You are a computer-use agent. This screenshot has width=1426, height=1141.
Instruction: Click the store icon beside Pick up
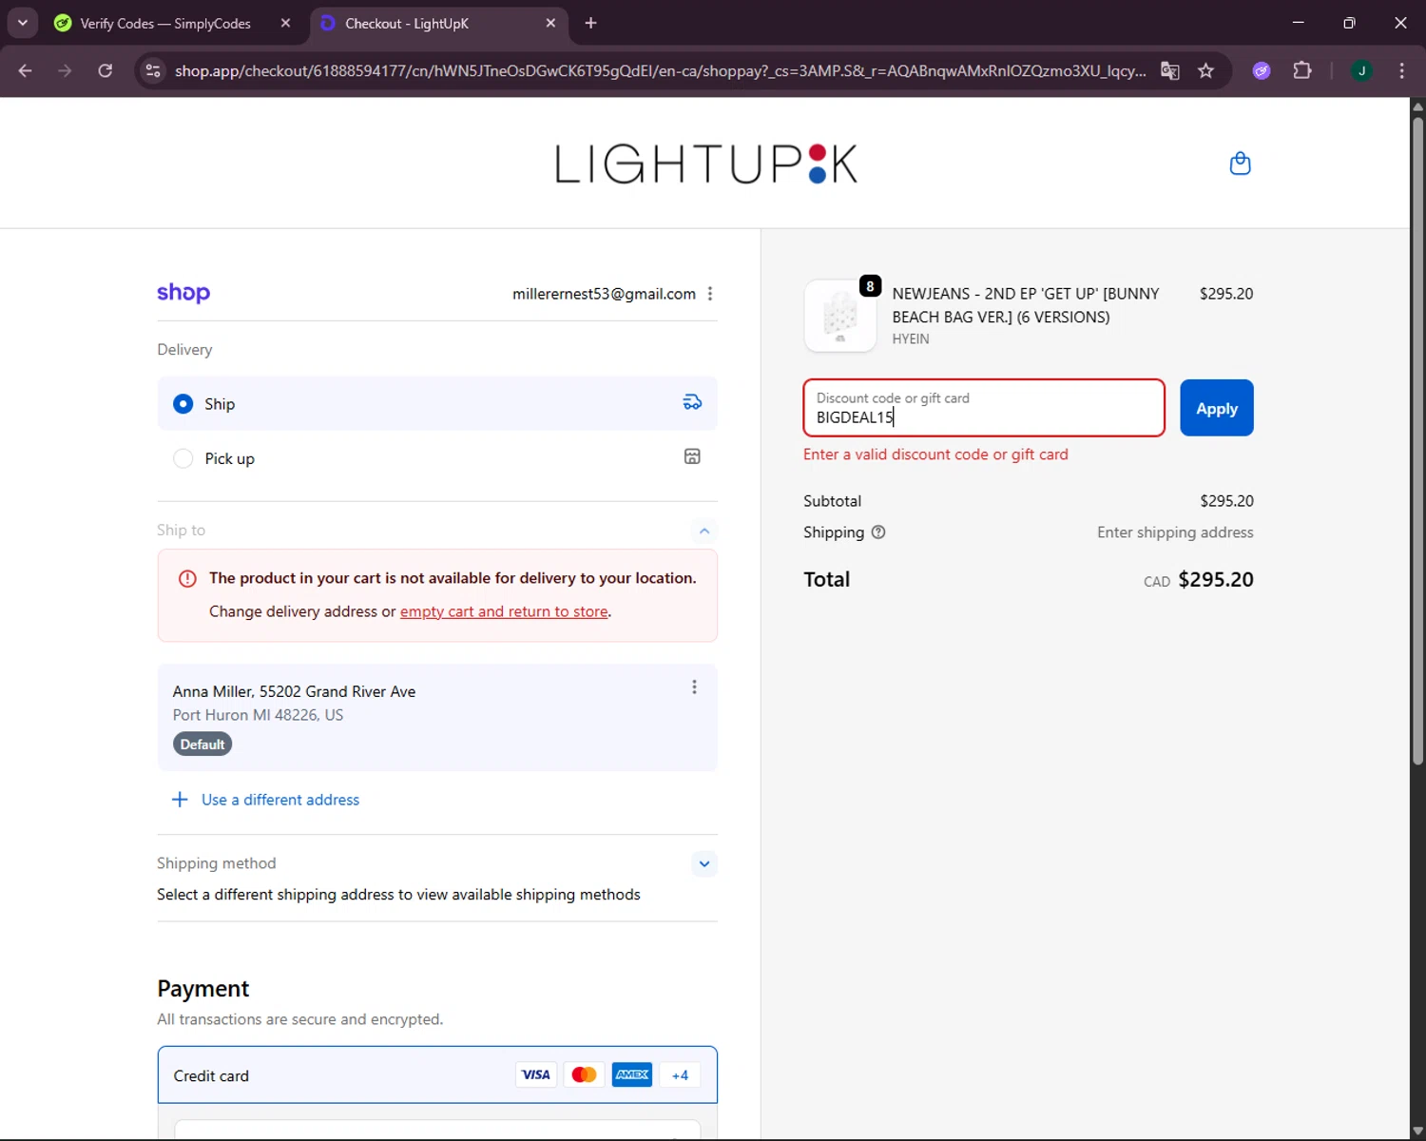692,456
